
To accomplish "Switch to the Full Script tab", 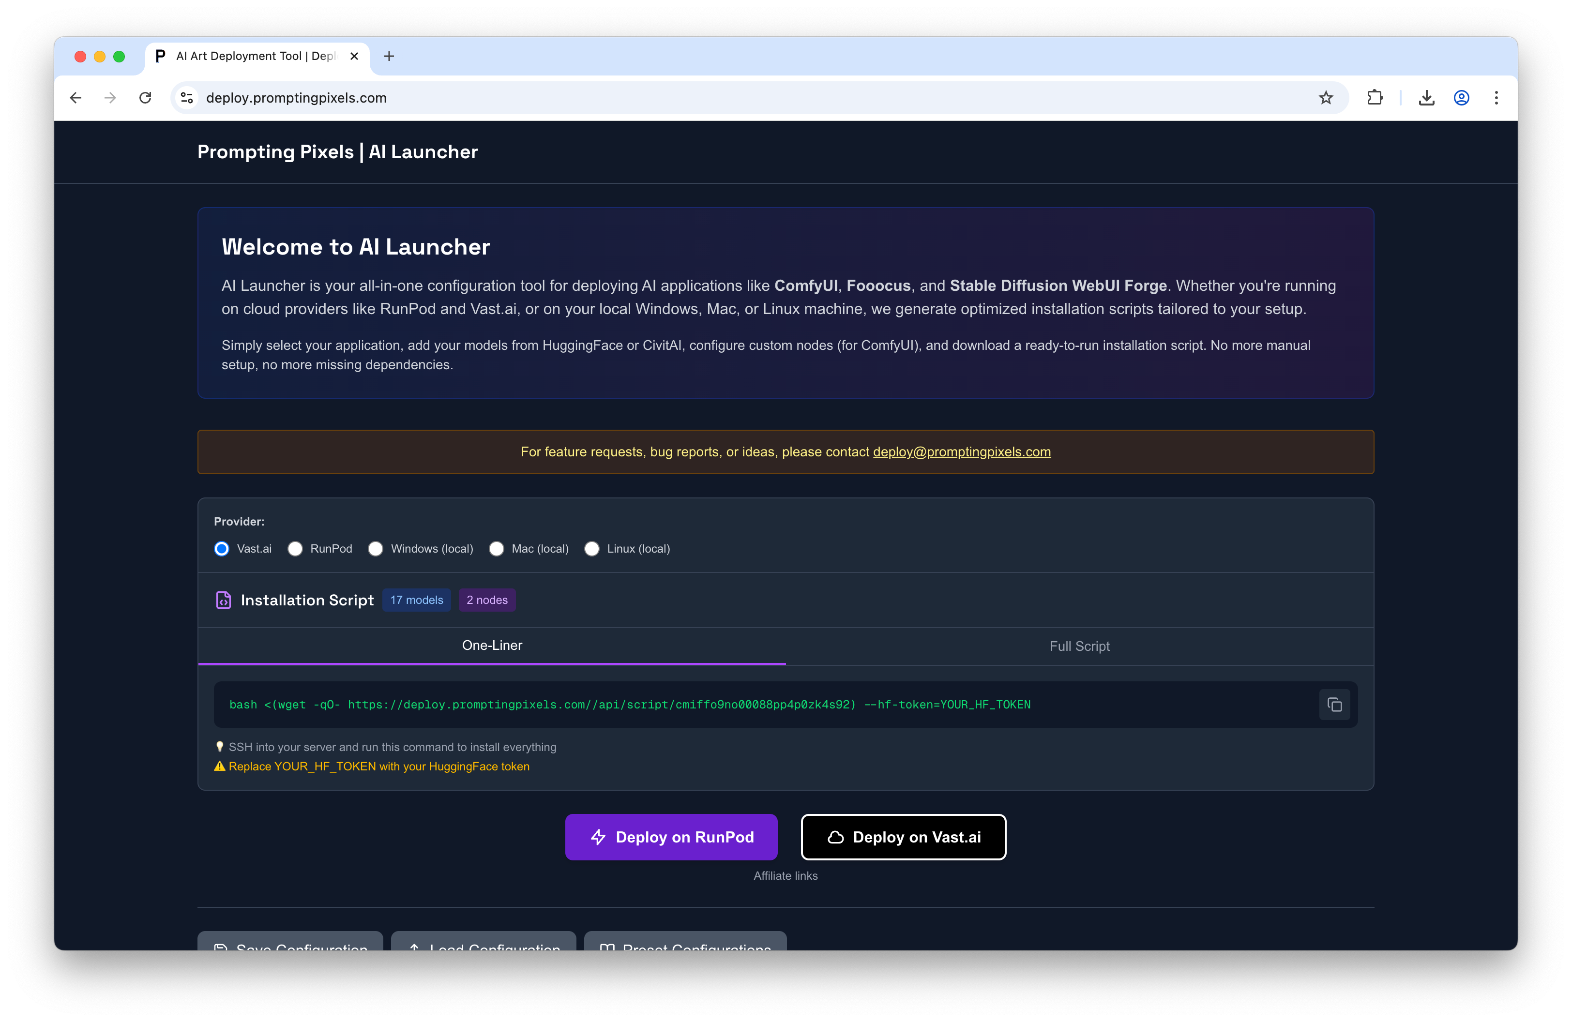I will click(1079, 646).
